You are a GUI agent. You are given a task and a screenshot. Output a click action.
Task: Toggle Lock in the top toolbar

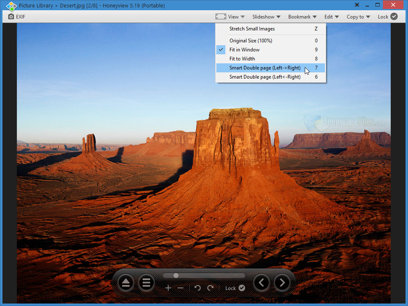coord(387,16)
